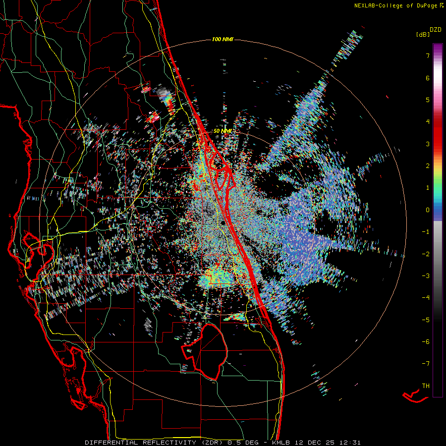Screen dimensions: 446x446
Task: Click the legend value -3
Action: tap(426, 276)
